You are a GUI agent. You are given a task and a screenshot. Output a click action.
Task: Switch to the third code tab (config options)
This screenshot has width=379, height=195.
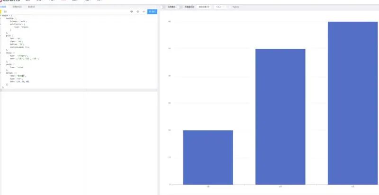[31, 7]
